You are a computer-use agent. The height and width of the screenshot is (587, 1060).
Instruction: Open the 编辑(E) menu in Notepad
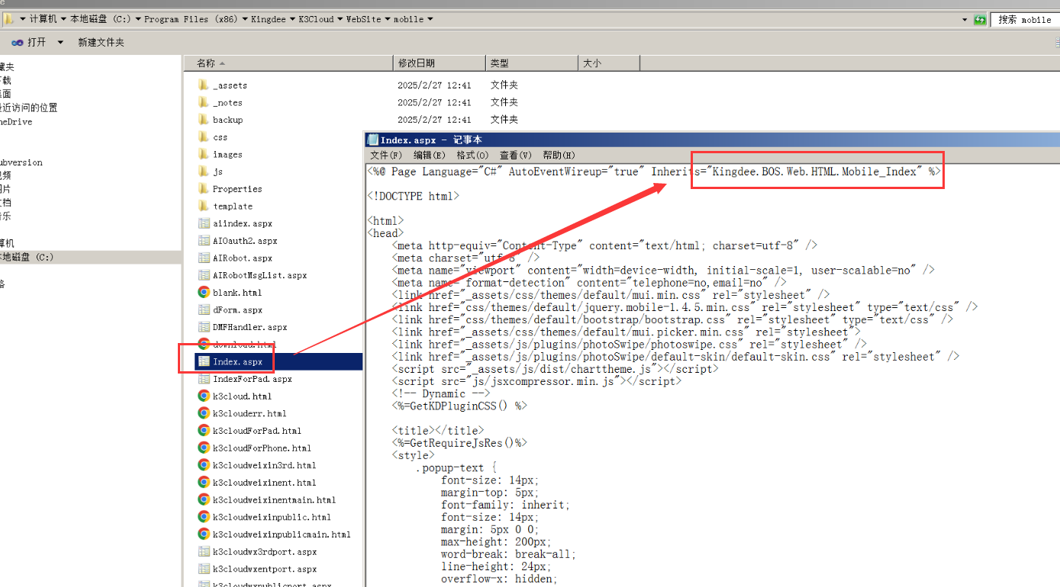click(429, 156)
